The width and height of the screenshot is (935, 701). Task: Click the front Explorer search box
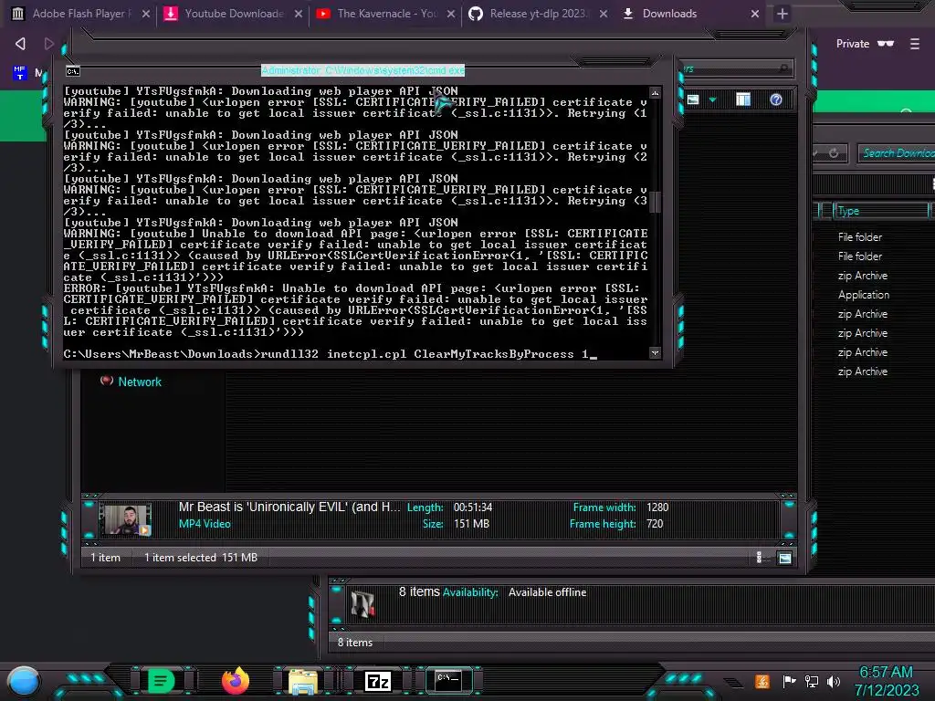point(737,69)
